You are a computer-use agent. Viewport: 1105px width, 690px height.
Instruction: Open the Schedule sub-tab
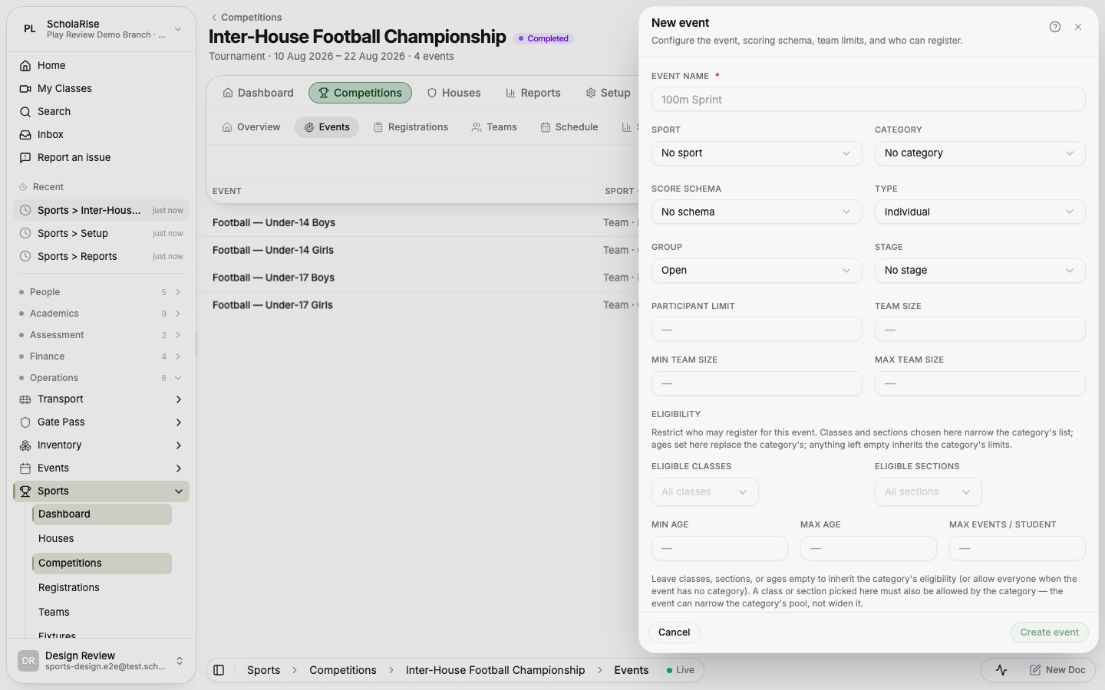(569, 127)
